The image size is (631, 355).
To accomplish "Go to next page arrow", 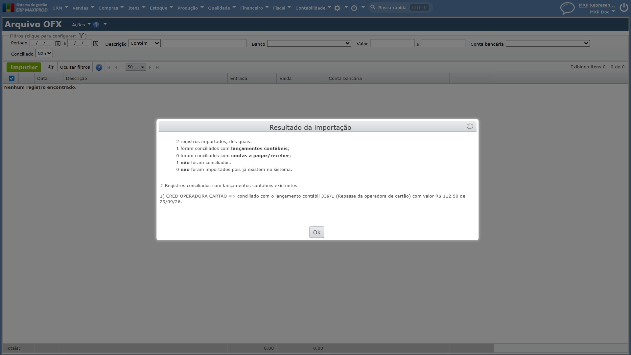I will [150, 67].
